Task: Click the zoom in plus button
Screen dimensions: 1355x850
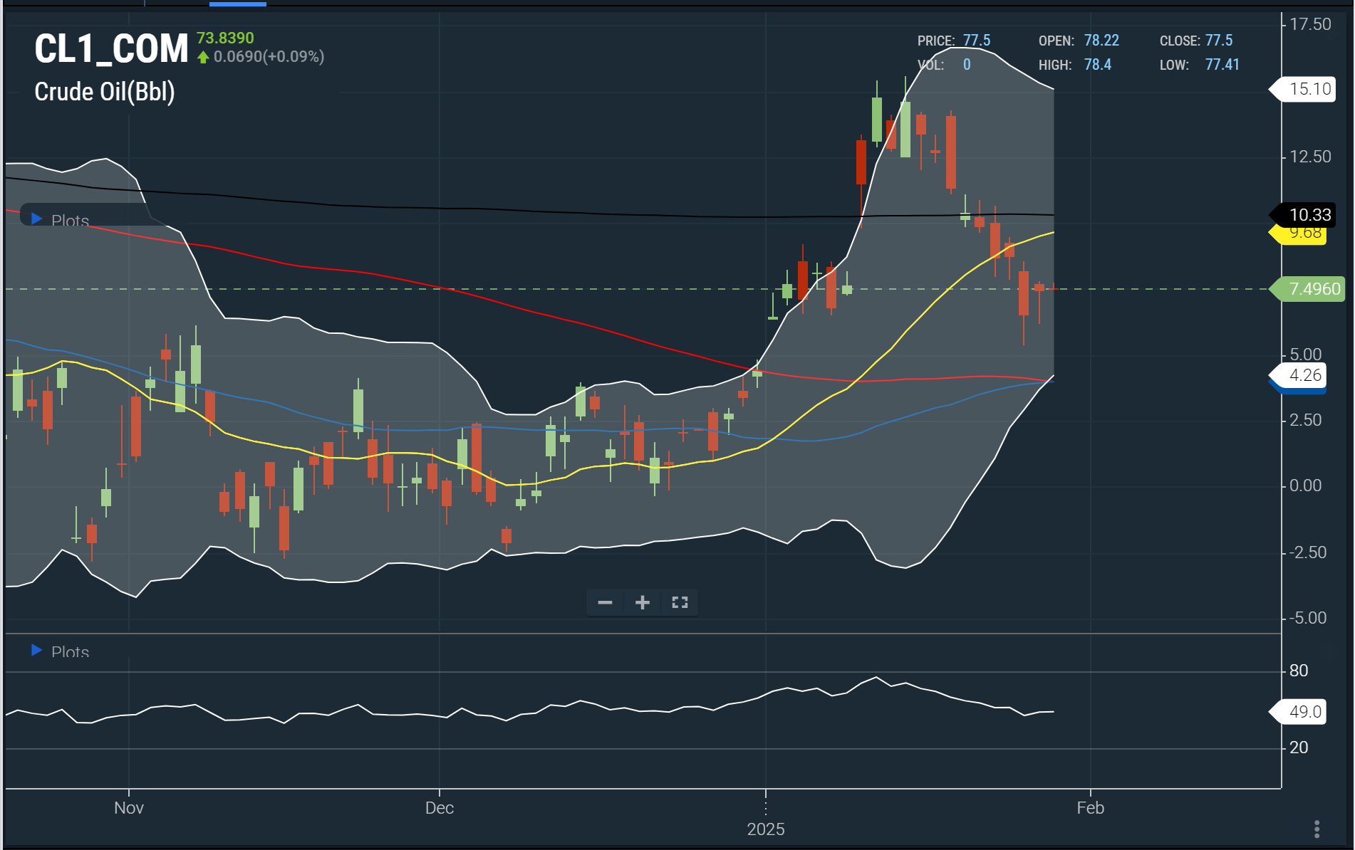Action: [642, 603]
